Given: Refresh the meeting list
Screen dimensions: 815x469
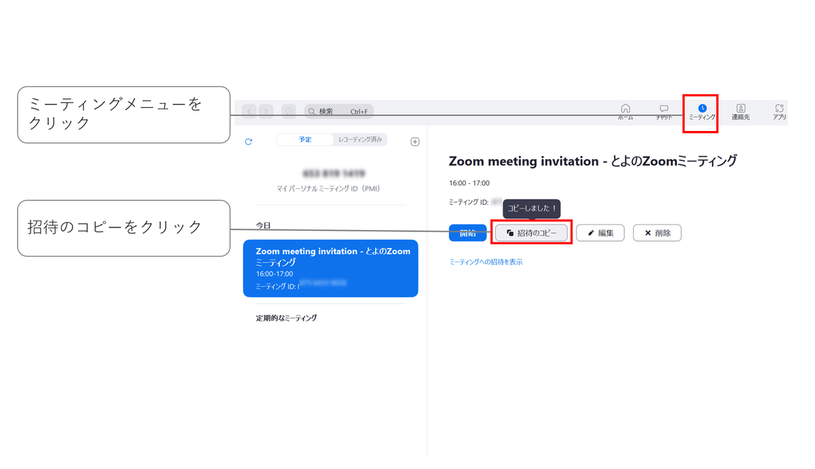Looking at the screenshot, I should [249, 142].
